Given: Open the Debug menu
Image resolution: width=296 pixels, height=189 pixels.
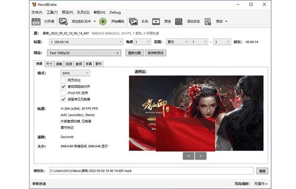Looking at the screenshot, I should 115,12.
